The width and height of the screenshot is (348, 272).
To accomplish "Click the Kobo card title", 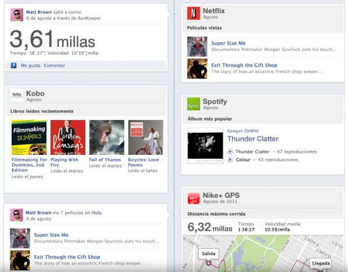I will pos(35,93).
